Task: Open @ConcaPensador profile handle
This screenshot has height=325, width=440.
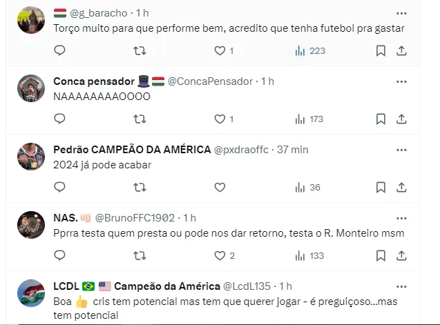Action: 210,81
